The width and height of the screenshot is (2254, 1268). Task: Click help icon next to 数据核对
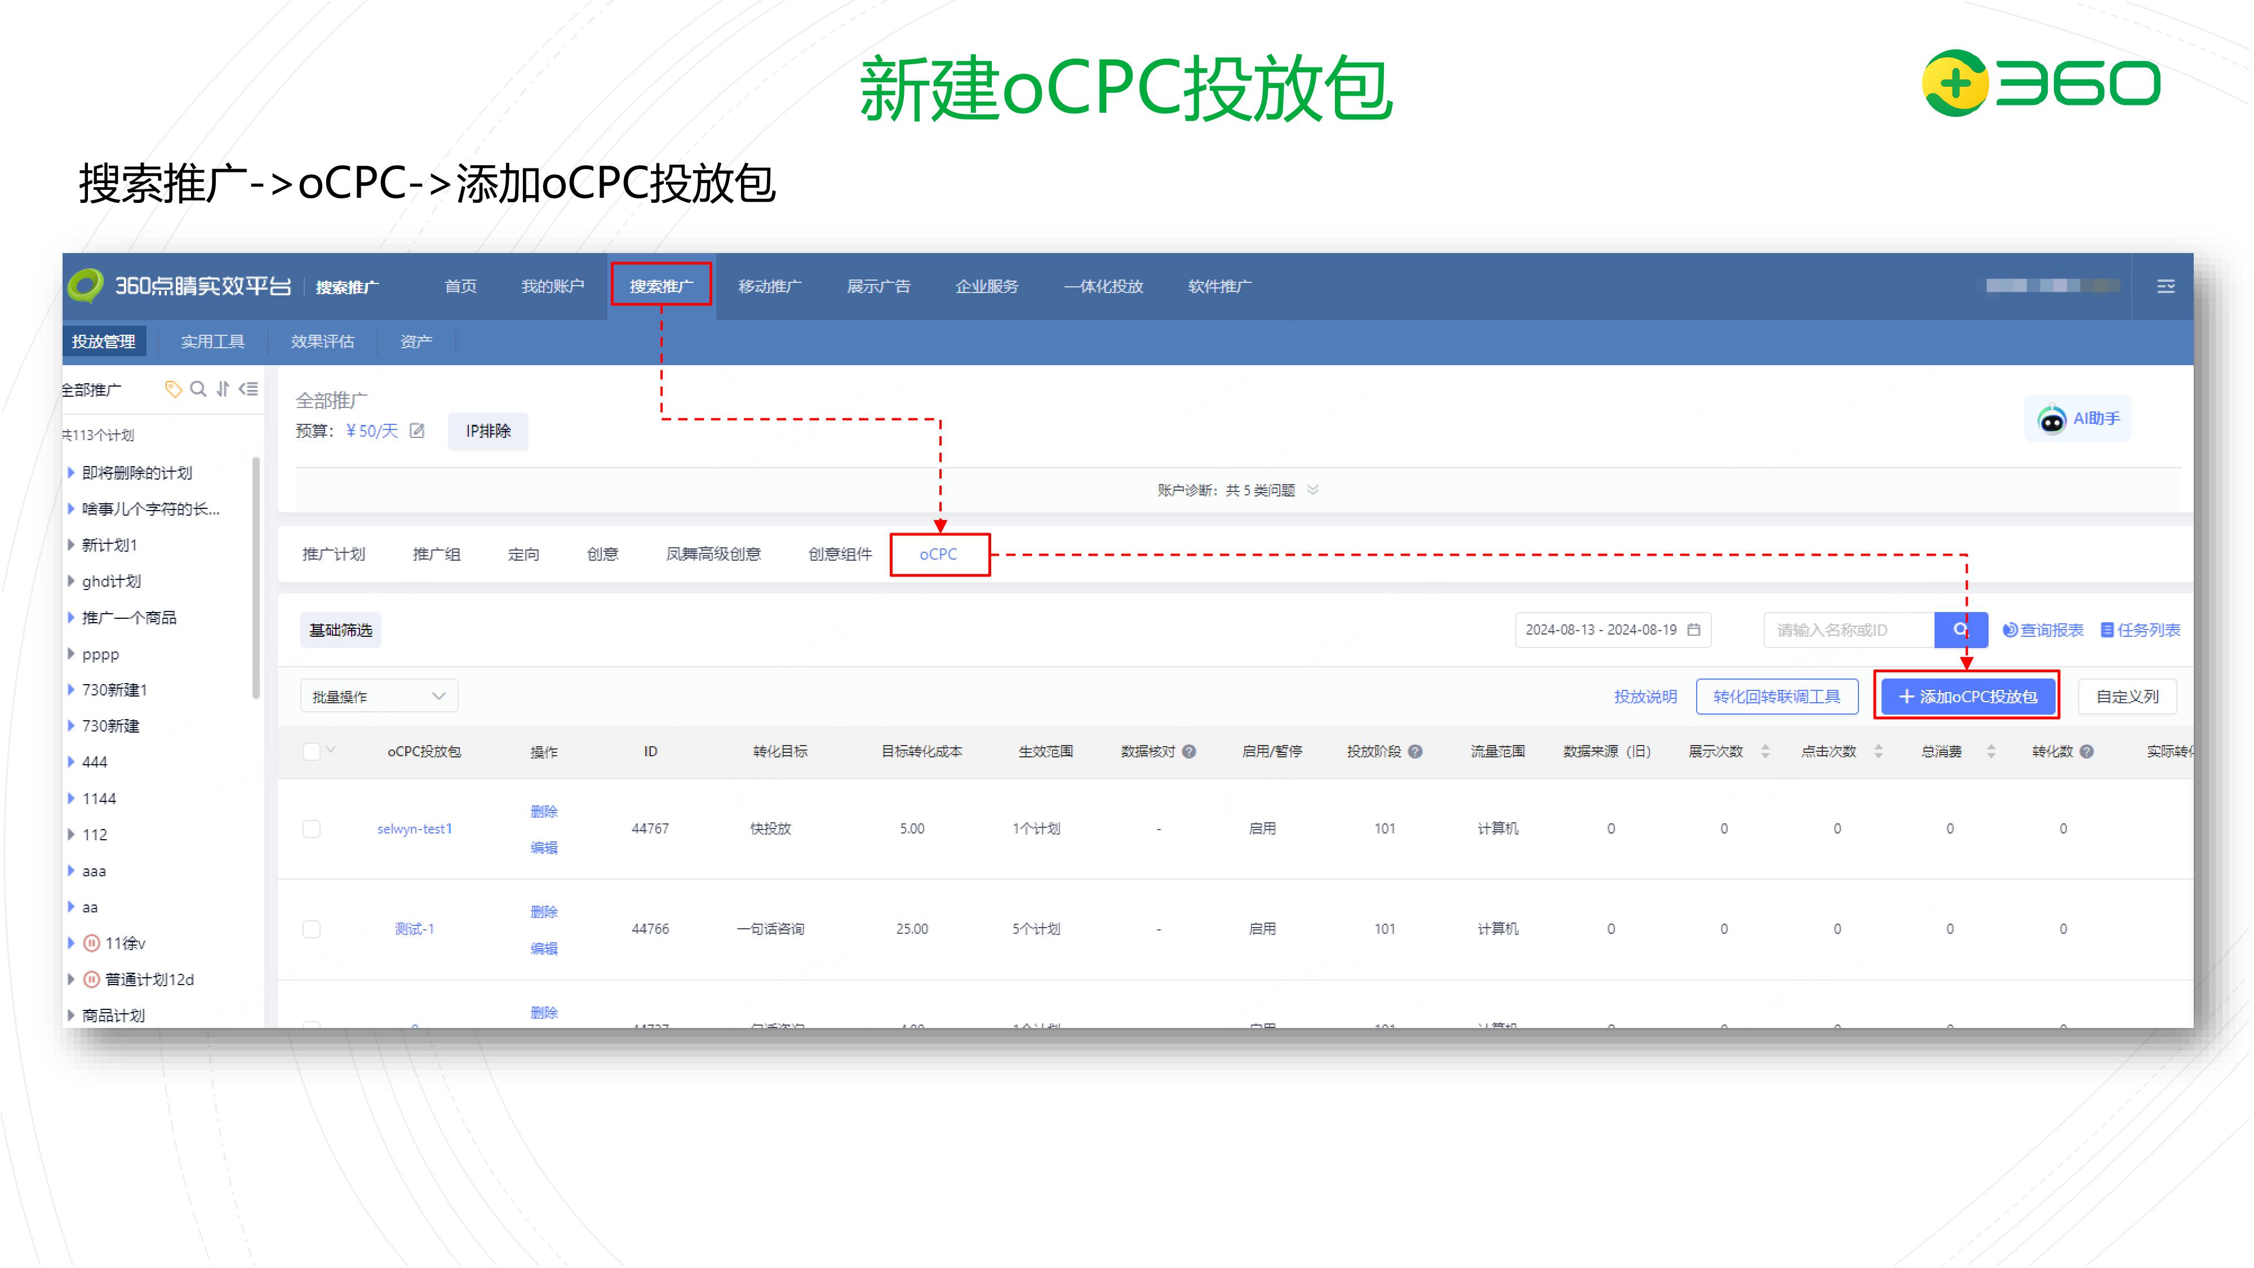pyautogui.click(x=1189, y=752)
